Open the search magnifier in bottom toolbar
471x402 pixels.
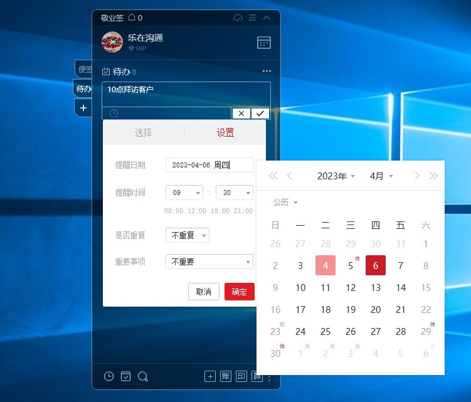143,376
